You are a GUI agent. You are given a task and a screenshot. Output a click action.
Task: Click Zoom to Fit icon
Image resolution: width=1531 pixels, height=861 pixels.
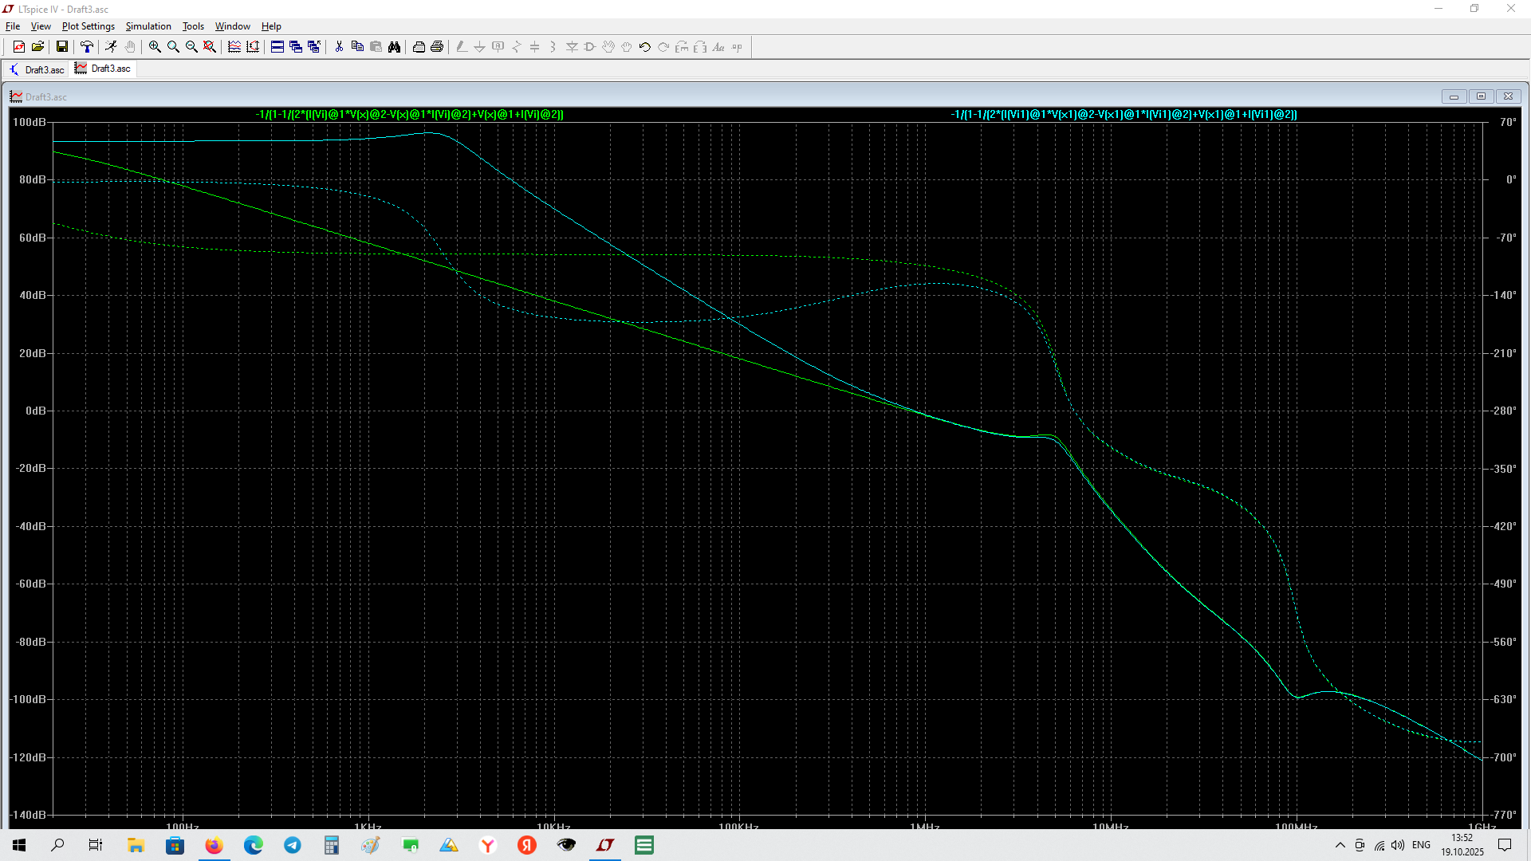tap(210, 47)
